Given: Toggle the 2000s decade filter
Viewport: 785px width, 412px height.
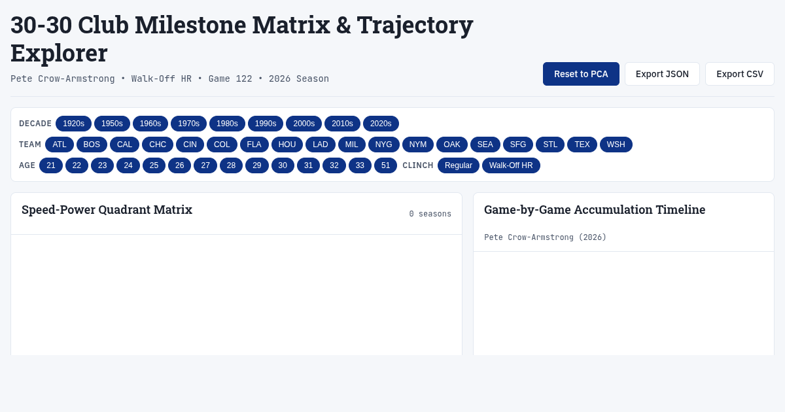Looking at the screenshot, I should point(304,124).
